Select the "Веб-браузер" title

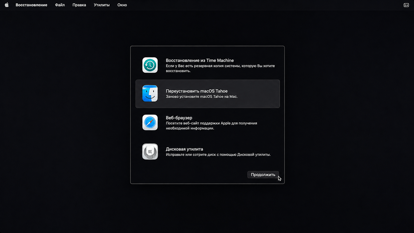179,118
